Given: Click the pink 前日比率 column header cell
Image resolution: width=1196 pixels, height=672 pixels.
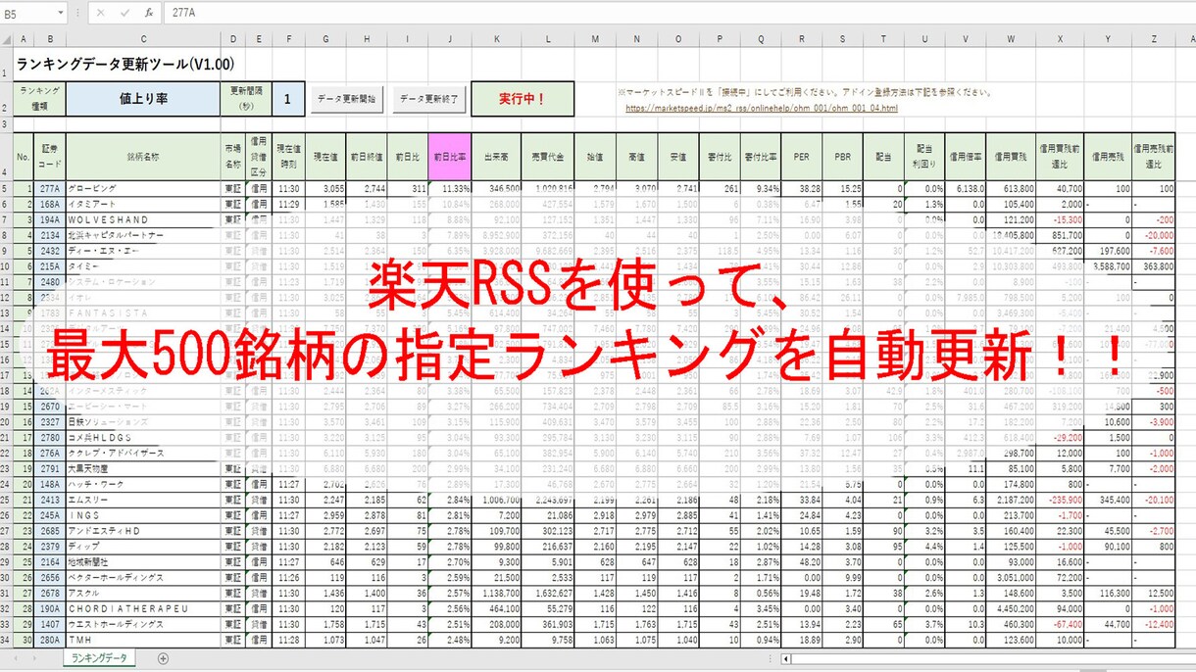Looking at the screenshot, I should click(449, 155).
